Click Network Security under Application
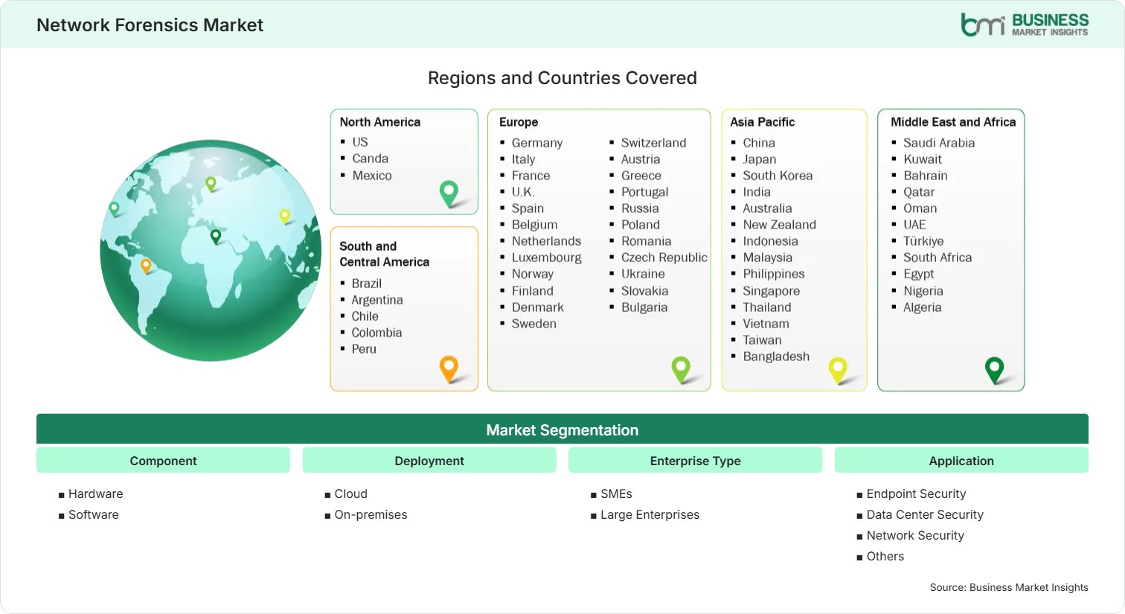Screen dimensions: 1125x614 pyautogui.click(x=915, y=535)
